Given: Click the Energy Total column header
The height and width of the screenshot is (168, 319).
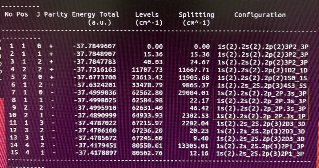Looking at the screenshot, I should click(95, 15).
